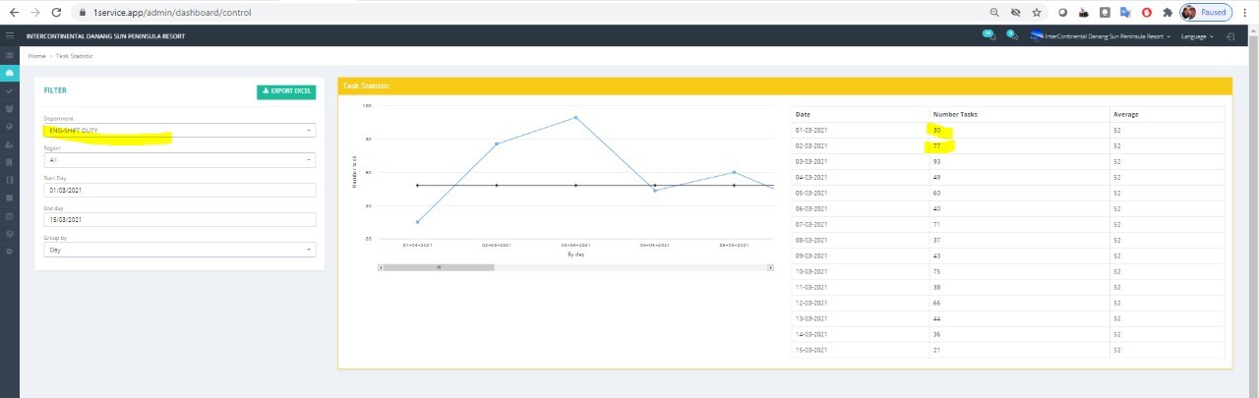1259x398 pixels.
Task: Expand the Region dropdown
Action: point(179,160)
